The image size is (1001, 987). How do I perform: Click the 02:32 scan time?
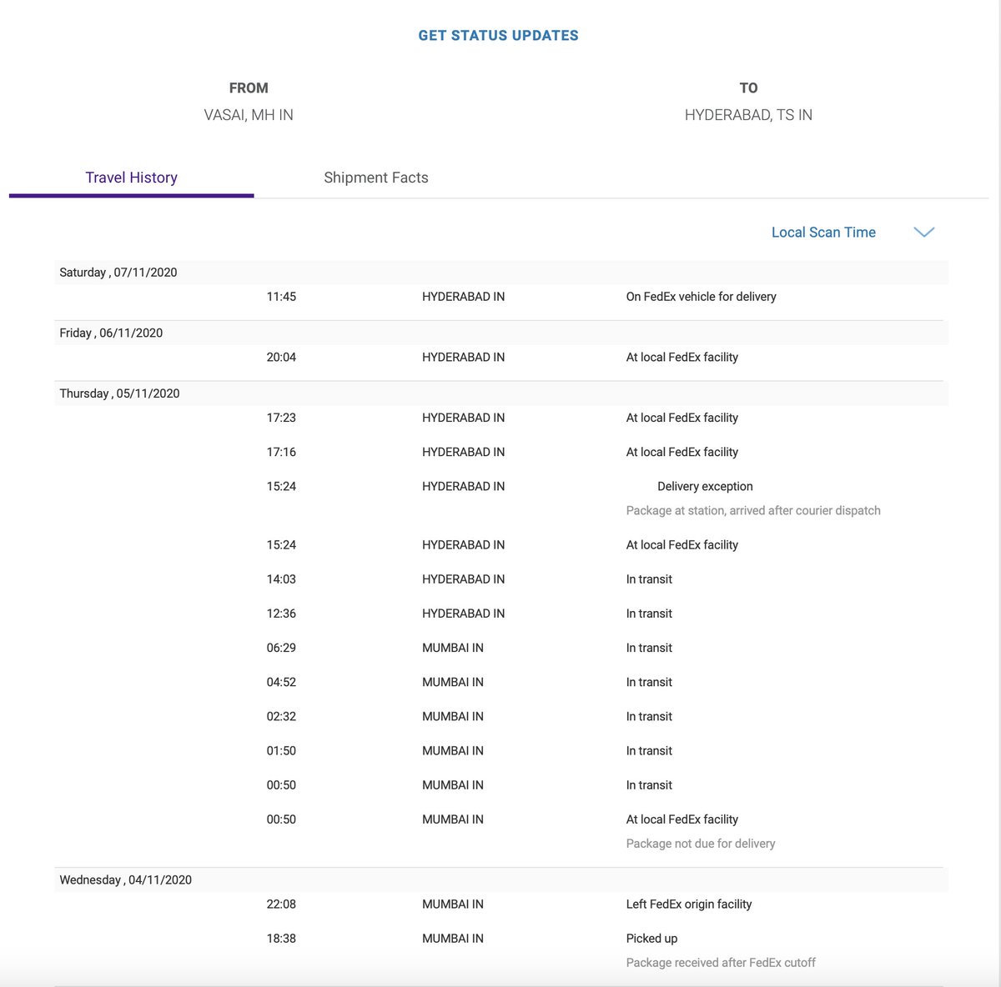click(281, 716)
